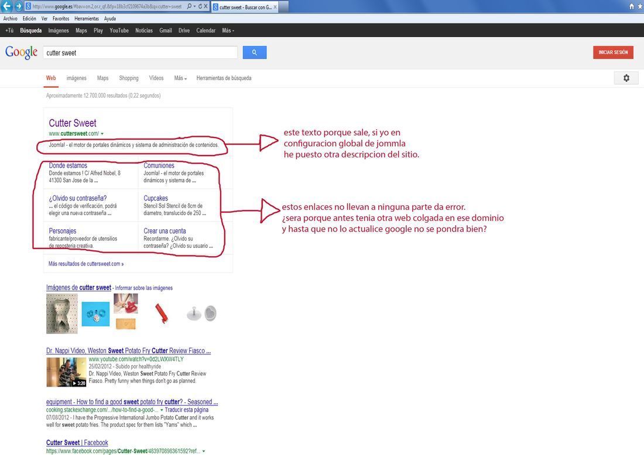Open the red cutter tool image thumbnail
The image size is (644, 455).
[x=162, y=313]
